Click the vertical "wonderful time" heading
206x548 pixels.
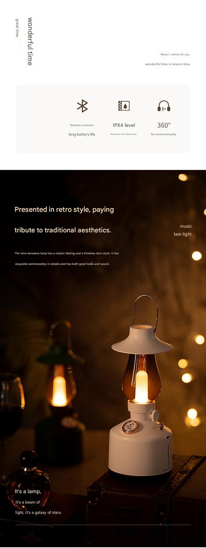click(30, 41)
